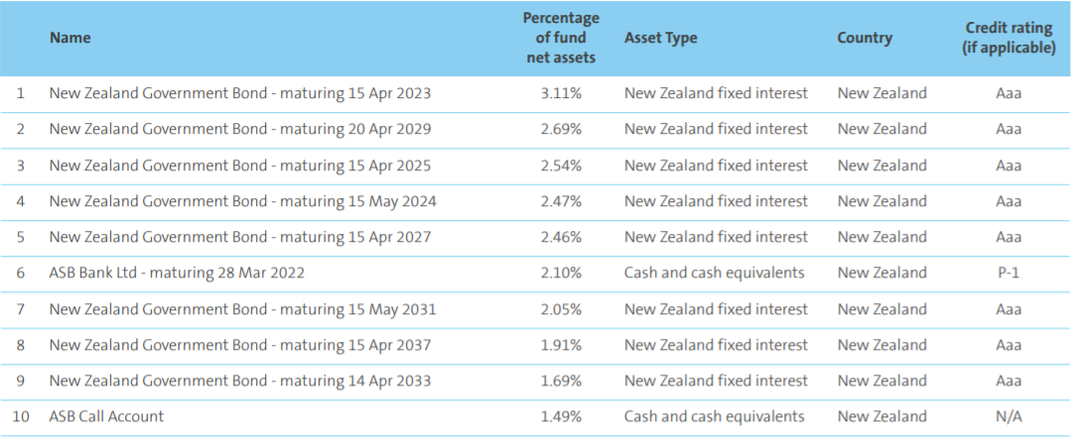Screen dimensions: 1073x441
Task: Select the bond maturing 20 Apr 2029
Action: (240, 129)
